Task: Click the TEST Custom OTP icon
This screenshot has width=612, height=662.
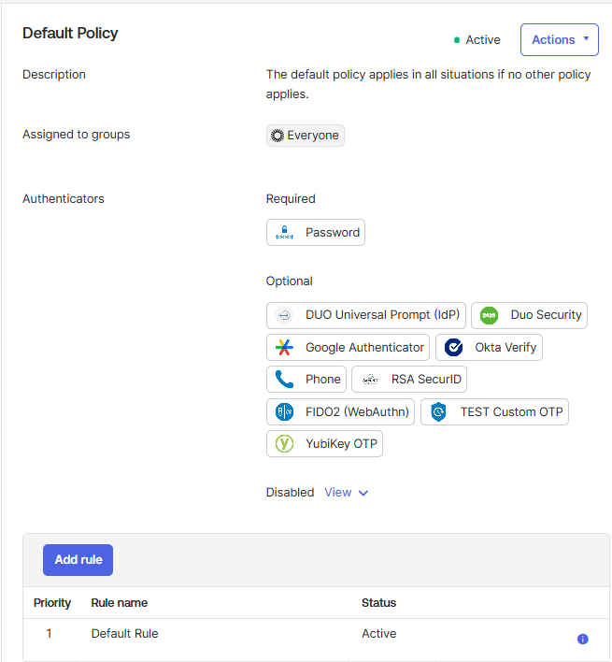Action: point(438,412)
